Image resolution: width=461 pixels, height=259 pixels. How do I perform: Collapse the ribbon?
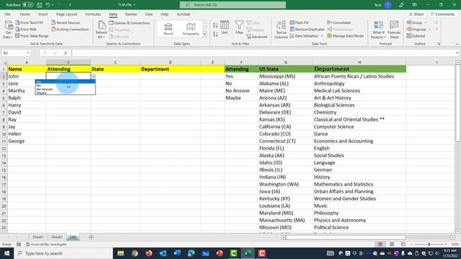point(457,44)
